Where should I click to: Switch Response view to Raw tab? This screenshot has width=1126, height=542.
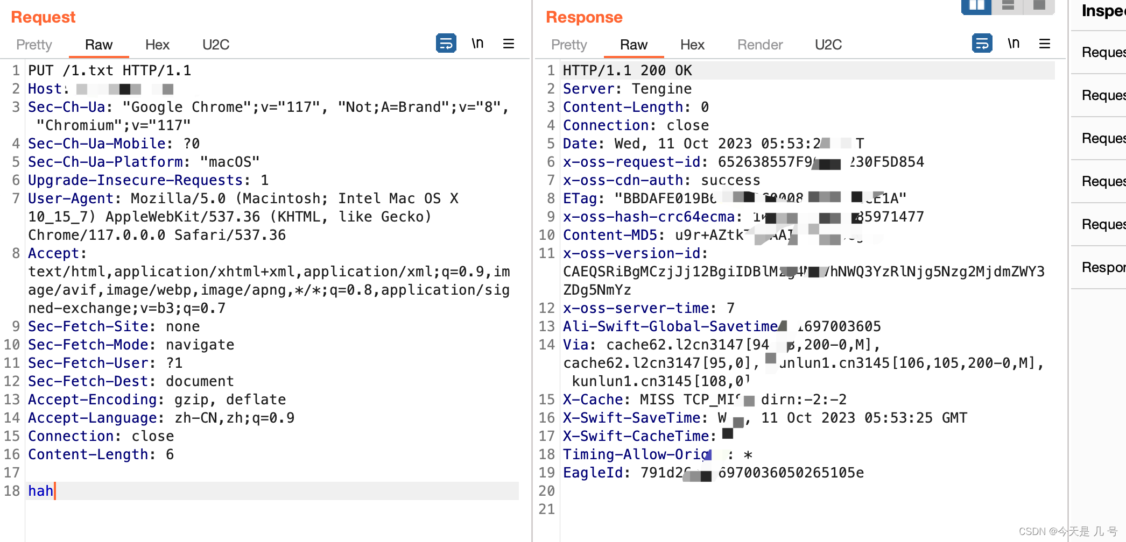(634, 45)
